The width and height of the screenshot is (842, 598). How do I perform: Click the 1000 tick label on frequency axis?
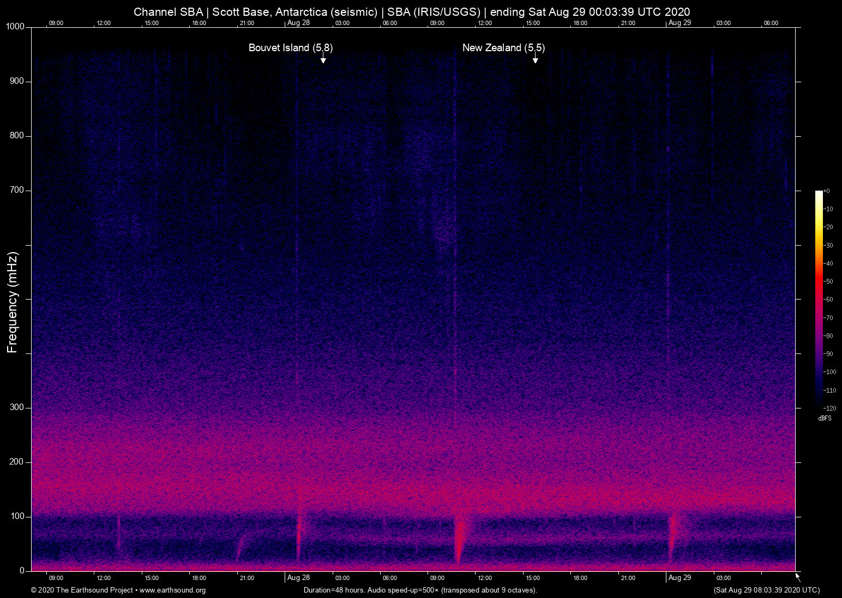15,27
